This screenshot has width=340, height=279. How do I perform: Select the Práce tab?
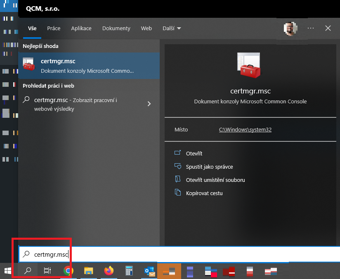pos(54,29)
